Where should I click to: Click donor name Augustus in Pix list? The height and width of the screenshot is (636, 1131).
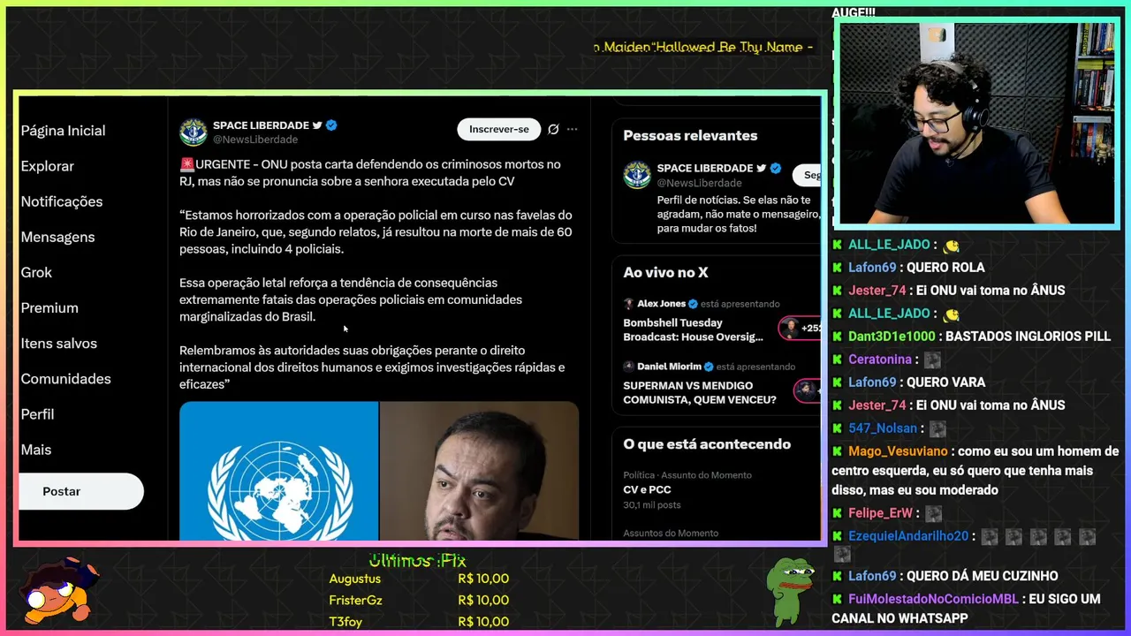(354, 579)
